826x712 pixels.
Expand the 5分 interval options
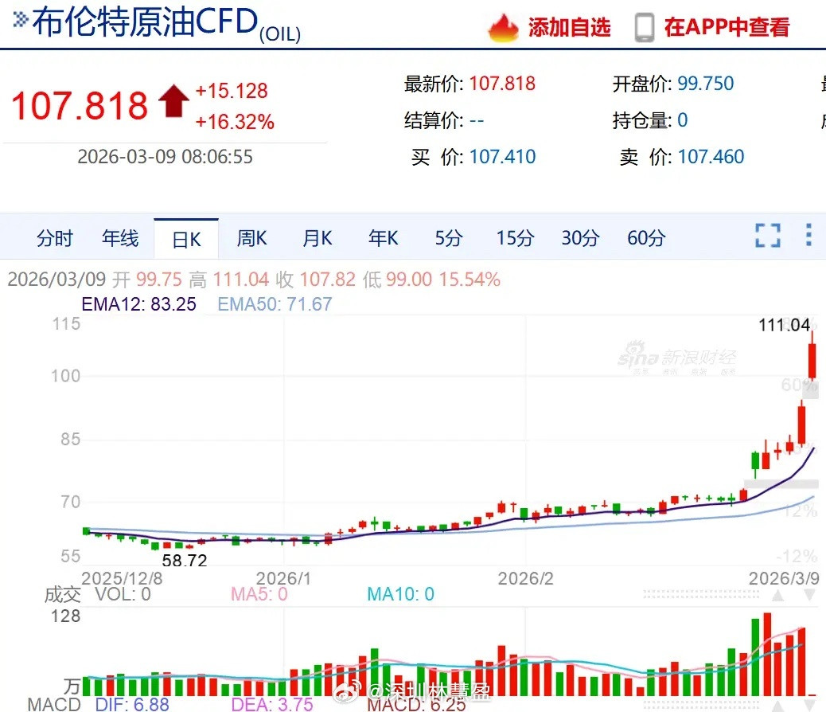click(x=448, y=237)
